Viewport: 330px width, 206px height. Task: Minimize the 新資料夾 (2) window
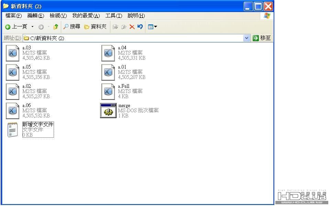[x=248, y=6]
